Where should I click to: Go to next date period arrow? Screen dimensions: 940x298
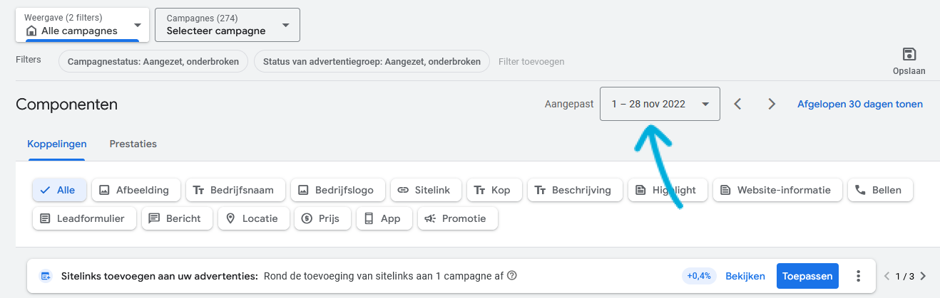772,104
